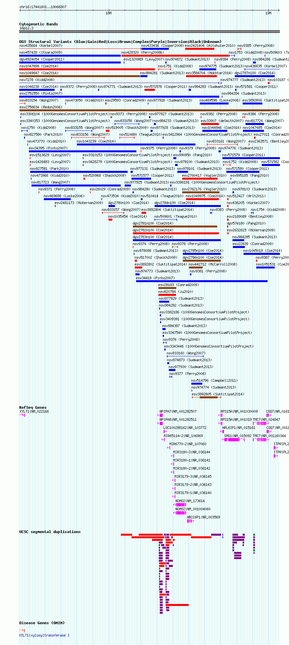Open the Cytogenetic Bands track title
The image size is (289, 645).
(x=39, y=24)
